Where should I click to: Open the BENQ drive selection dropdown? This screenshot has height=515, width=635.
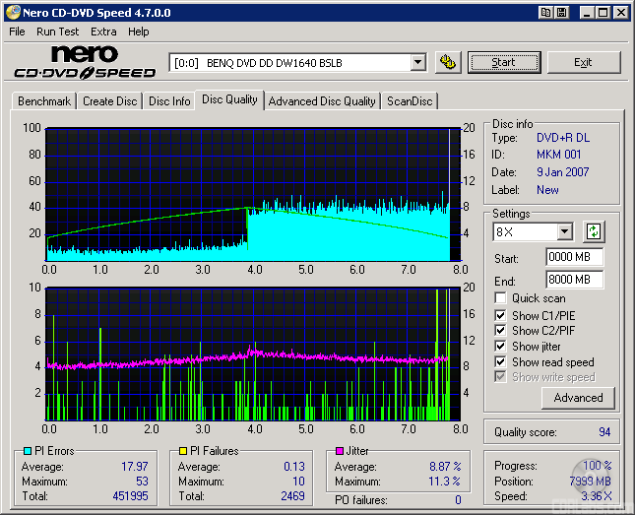point(417,63)
